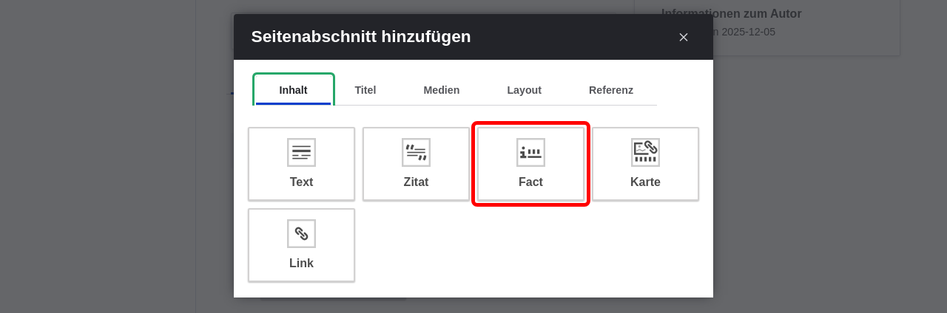Choose the card labeled Zitat

point(416,164)
